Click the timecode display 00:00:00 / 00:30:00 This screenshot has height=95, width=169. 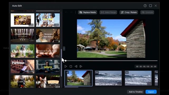(146, 66)
